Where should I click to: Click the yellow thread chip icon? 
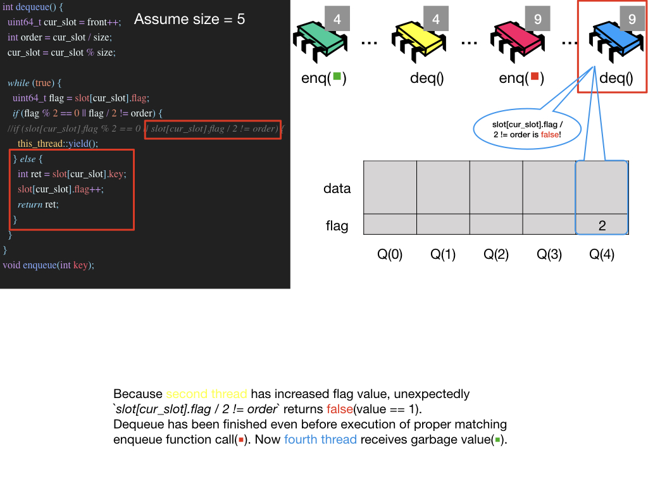(419, 41)
